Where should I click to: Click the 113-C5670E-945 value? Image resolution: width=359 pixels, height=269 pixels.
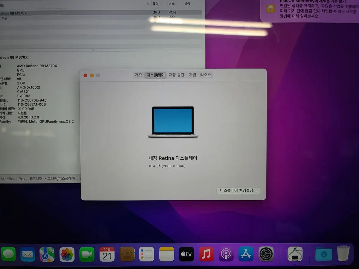[x=32, y=100]
